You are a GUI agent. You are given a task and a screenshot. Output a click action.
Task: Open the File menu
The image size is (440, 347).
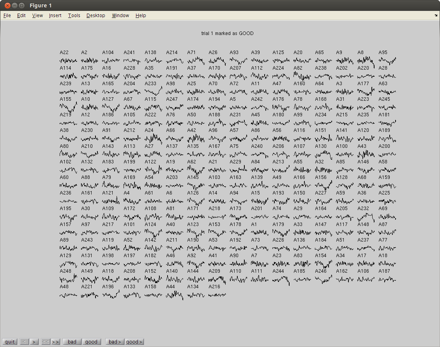coord(7,16)
